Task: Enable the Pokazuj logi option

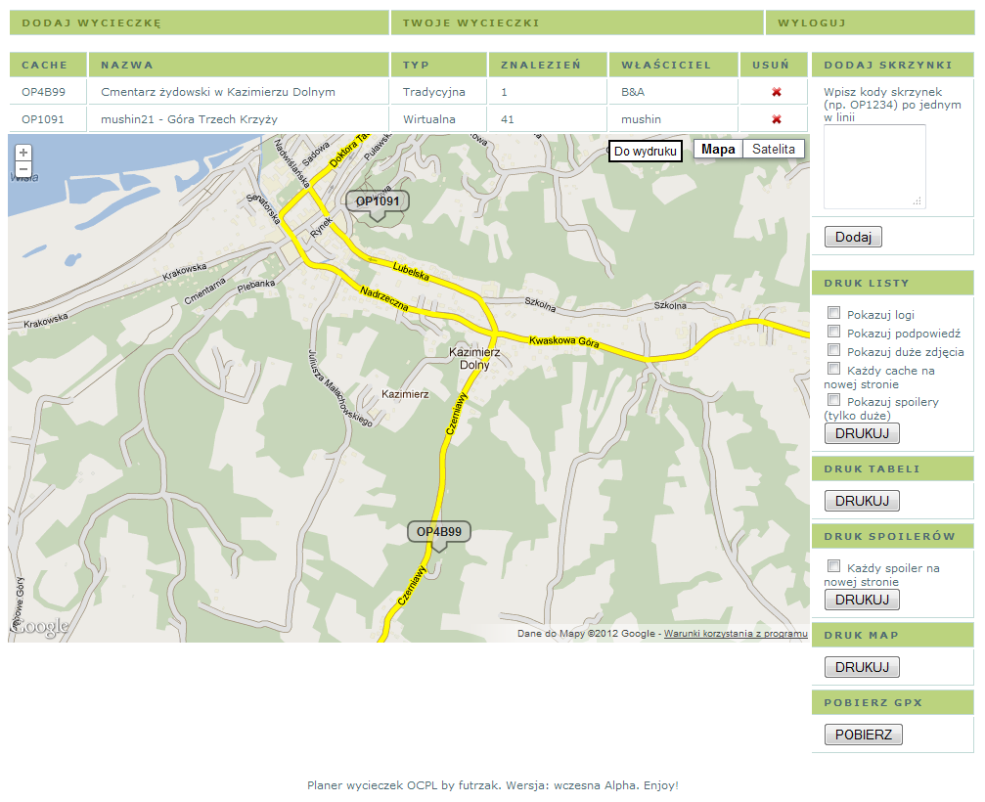Action: [833, 312]
